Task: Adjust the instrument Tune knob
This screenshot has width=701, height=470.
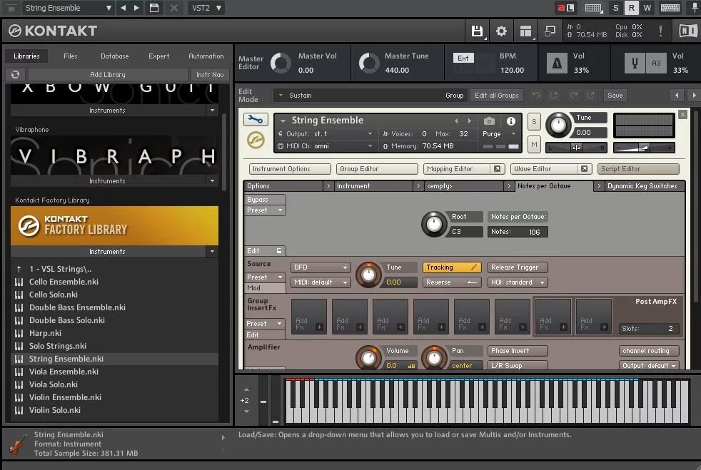Action: click(x=558, y=125)
